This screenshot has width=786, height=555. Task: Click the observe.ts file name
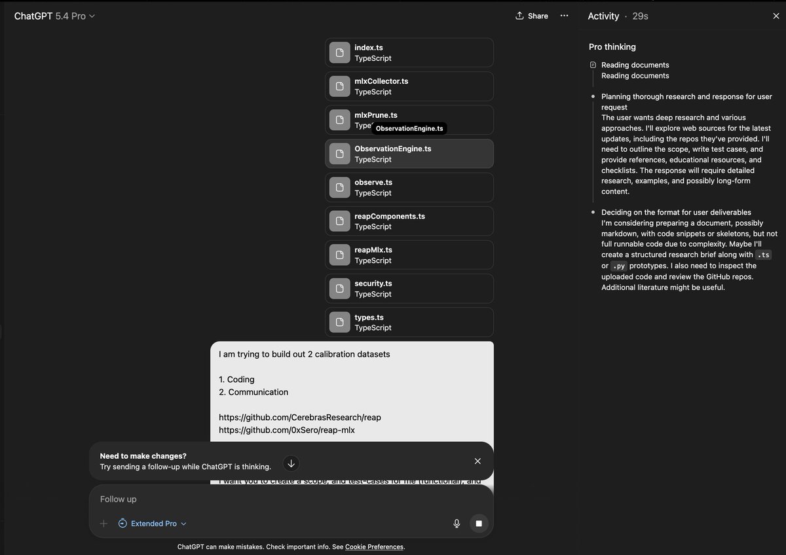point(373,182)
